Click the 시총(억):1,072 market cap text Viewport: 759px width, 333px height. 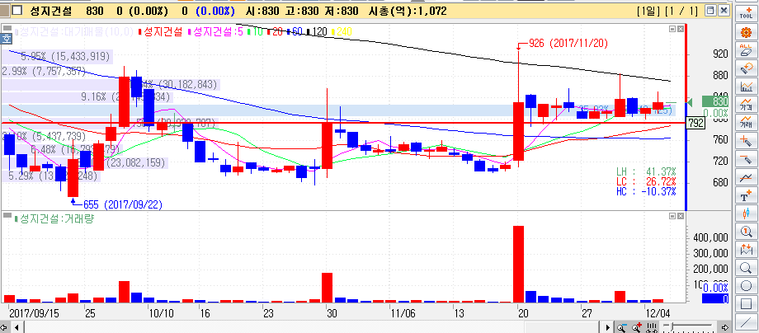pyautogui.click(x=408, y=11)
